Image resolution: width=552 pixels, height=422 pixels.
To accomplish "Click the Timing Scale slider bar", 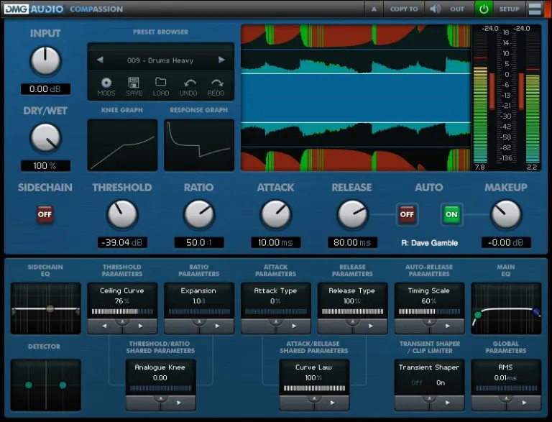I will point(428,311).
